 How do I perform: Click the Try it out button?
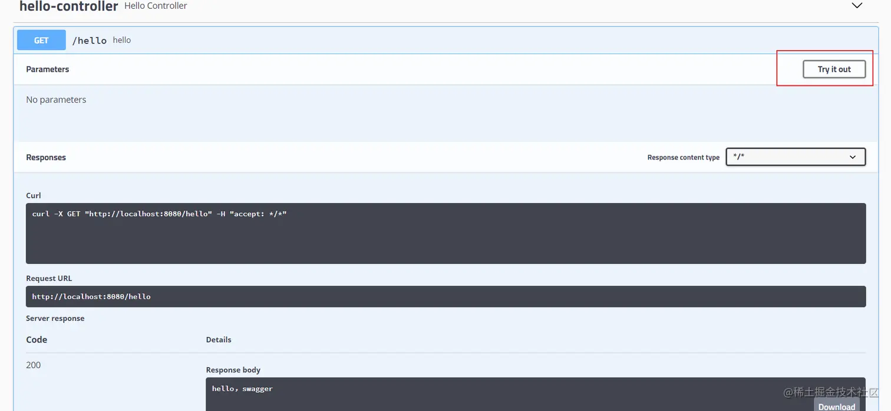834,69
